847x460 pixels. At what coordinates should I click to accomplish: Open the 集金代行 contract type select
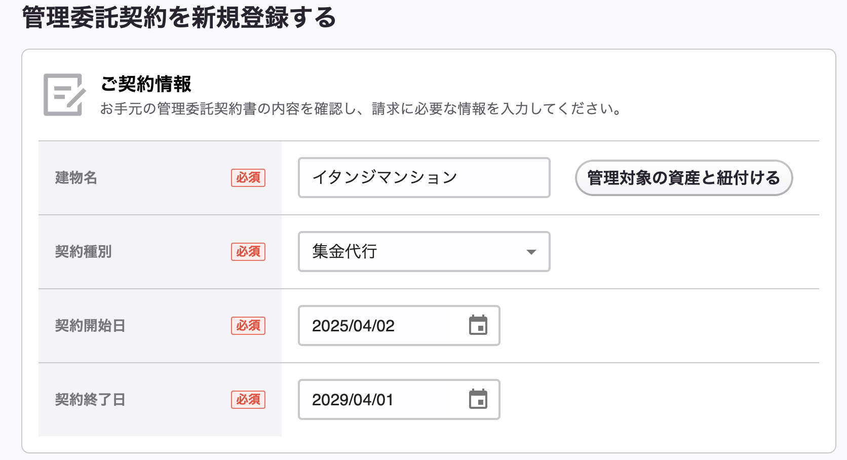(x=424, y=252)
